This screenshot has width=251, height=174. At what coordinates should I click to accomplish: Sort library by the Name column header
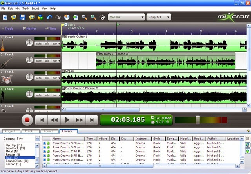68,139
